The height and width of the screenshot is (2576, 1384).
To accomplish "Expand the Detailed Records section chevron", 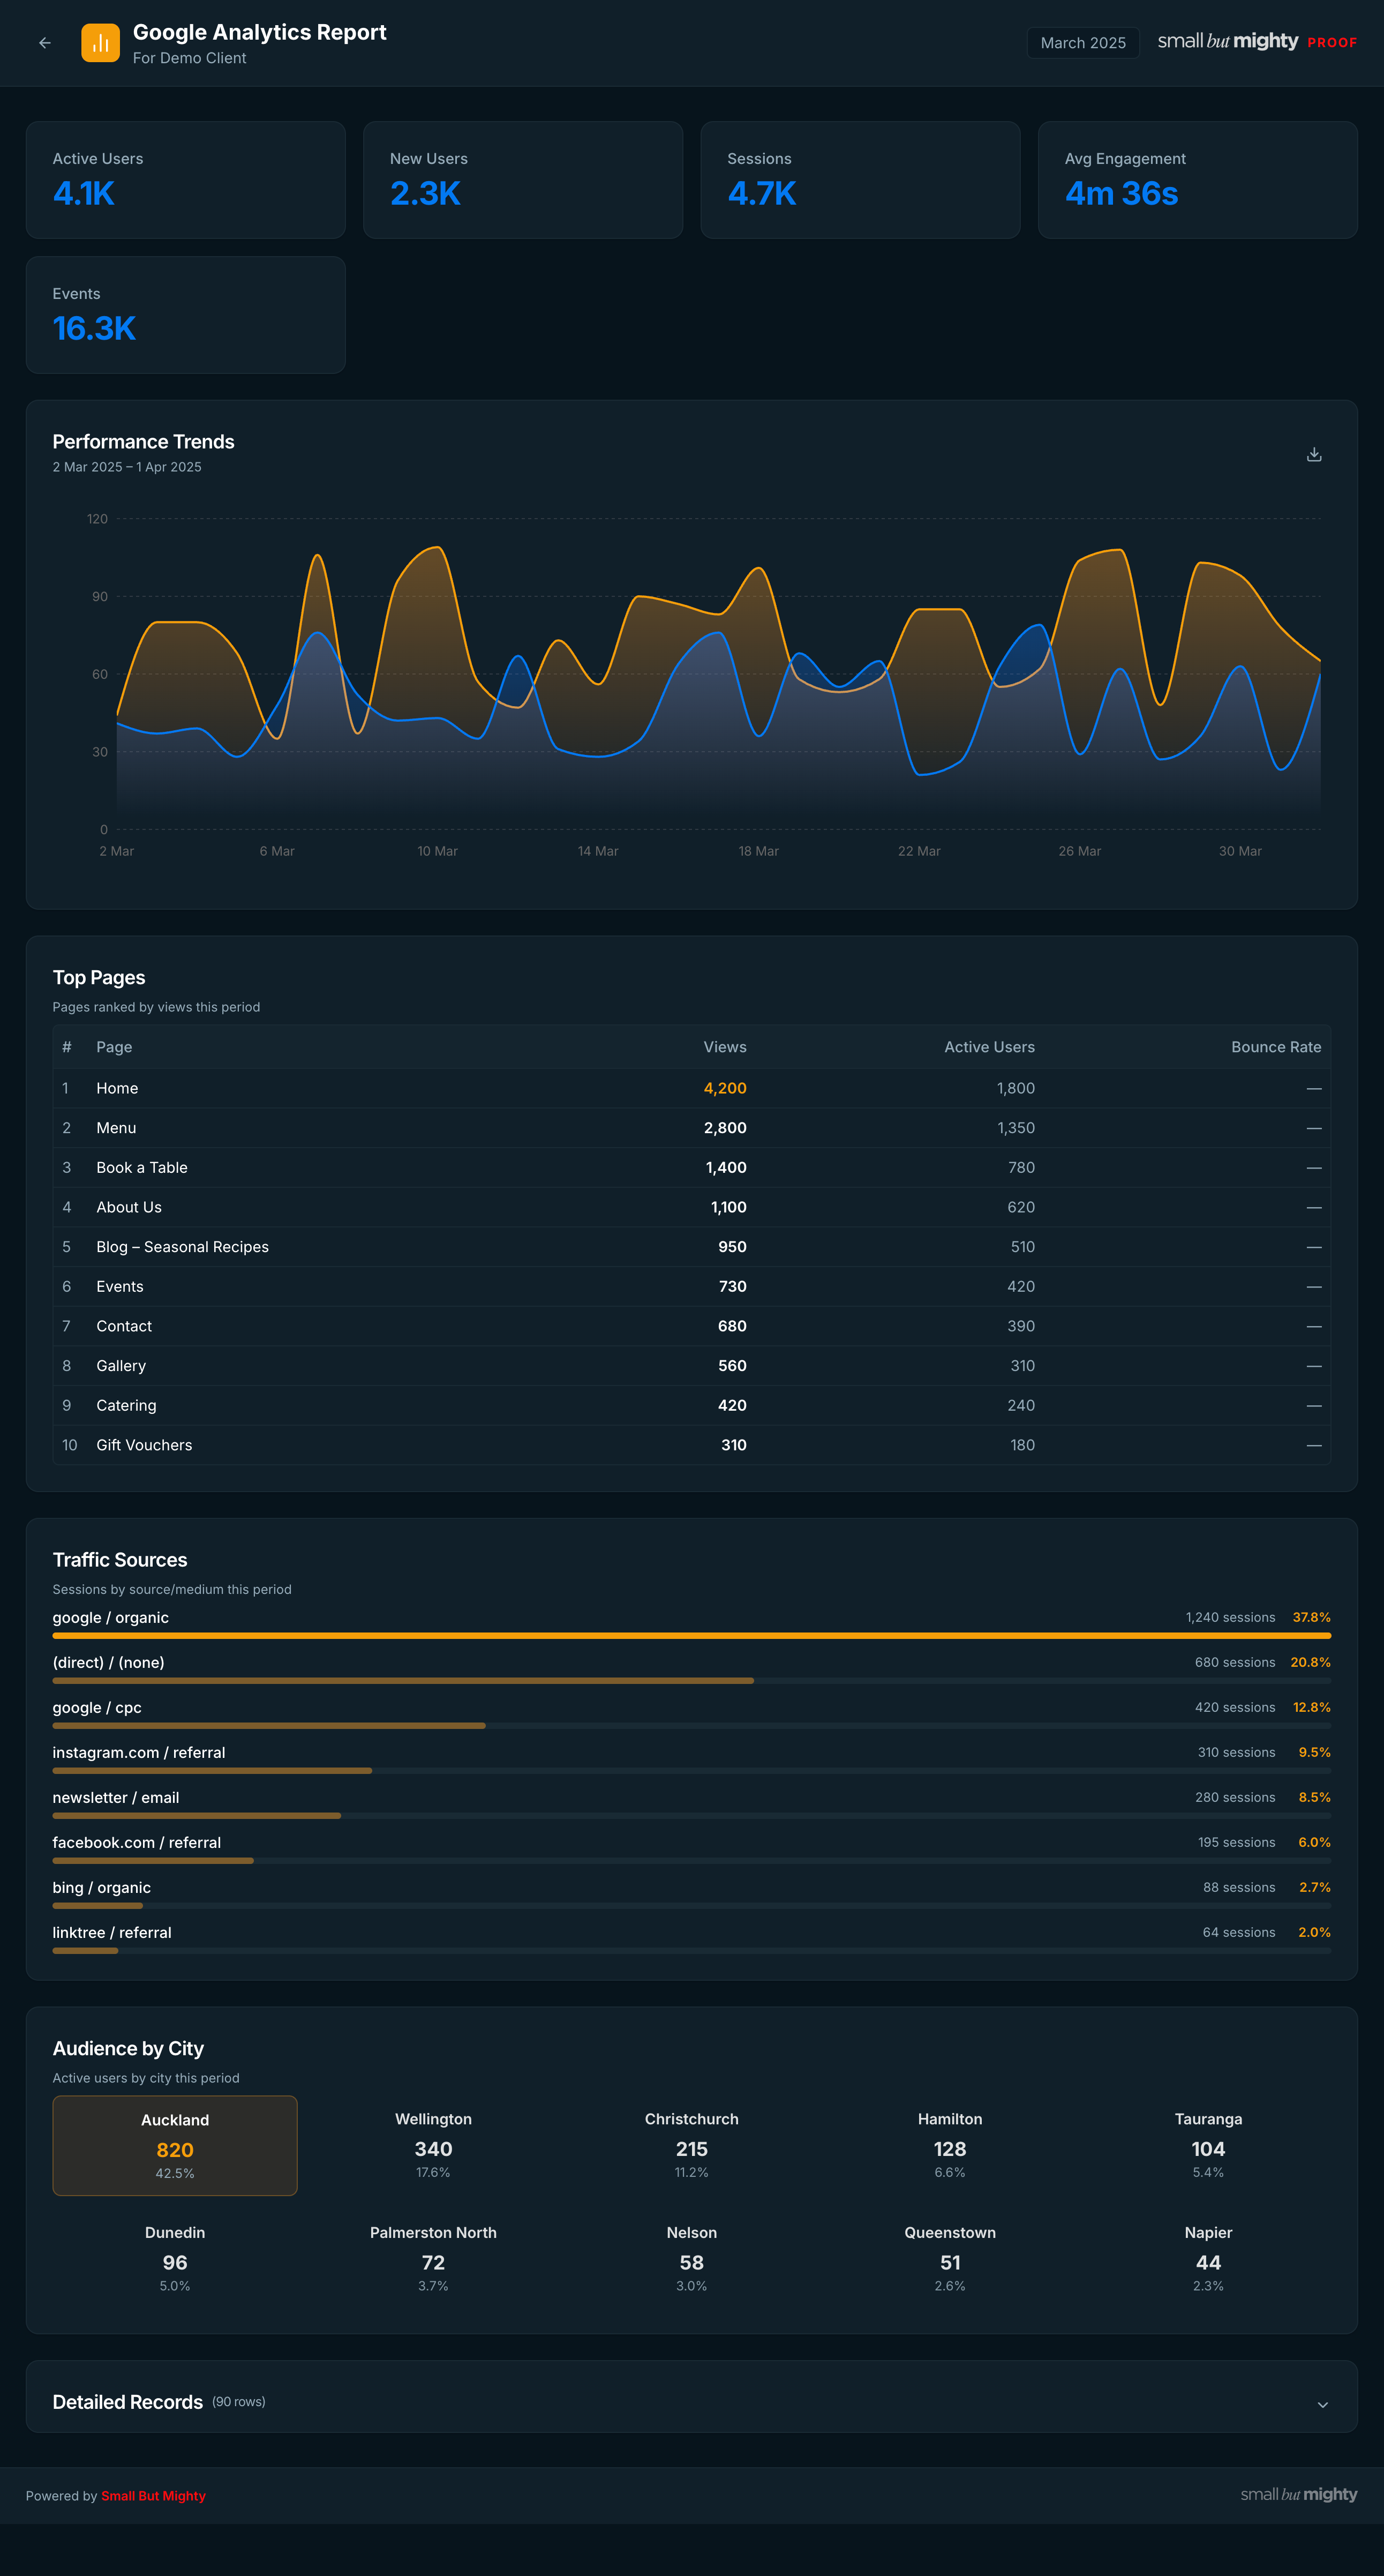I will 1322,2405.
